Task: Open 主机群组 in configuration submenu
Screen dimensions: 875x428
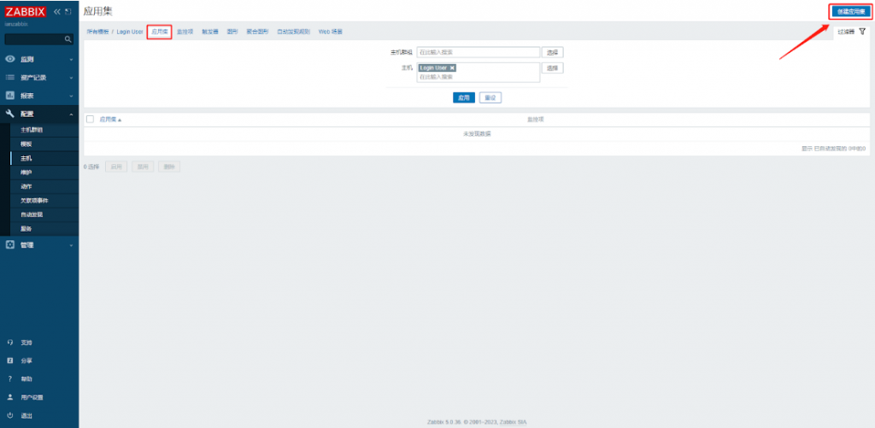Action: 32,130
